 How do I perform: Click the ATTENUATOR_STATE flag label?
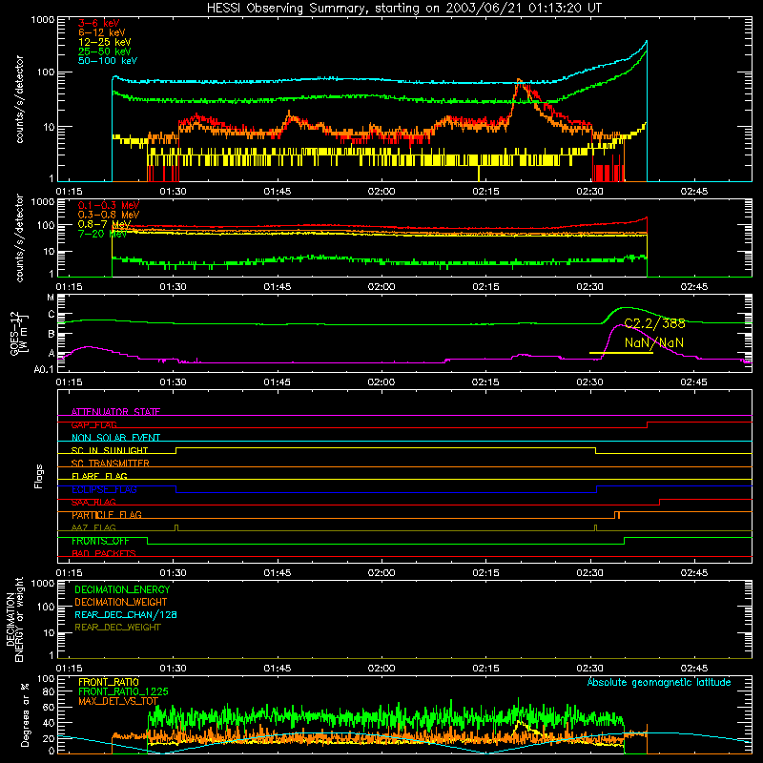115,412
